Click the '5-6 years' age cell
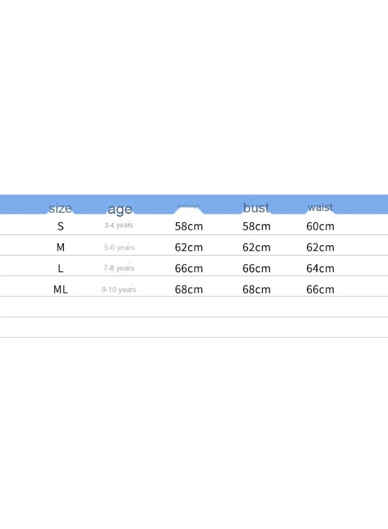The image size is (388, 529). tap(119, 247)
